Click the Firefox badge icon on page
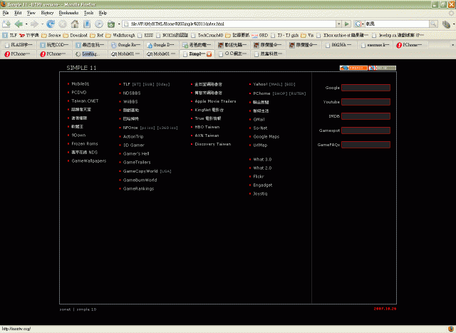Image resolution: width=456 pixels, height=333 pixels. point(354,68)
